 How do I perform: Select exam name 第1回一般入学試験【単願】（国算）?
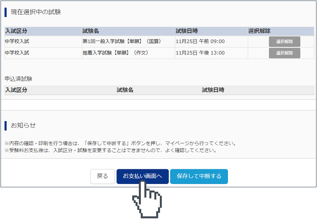click(122, 41)
